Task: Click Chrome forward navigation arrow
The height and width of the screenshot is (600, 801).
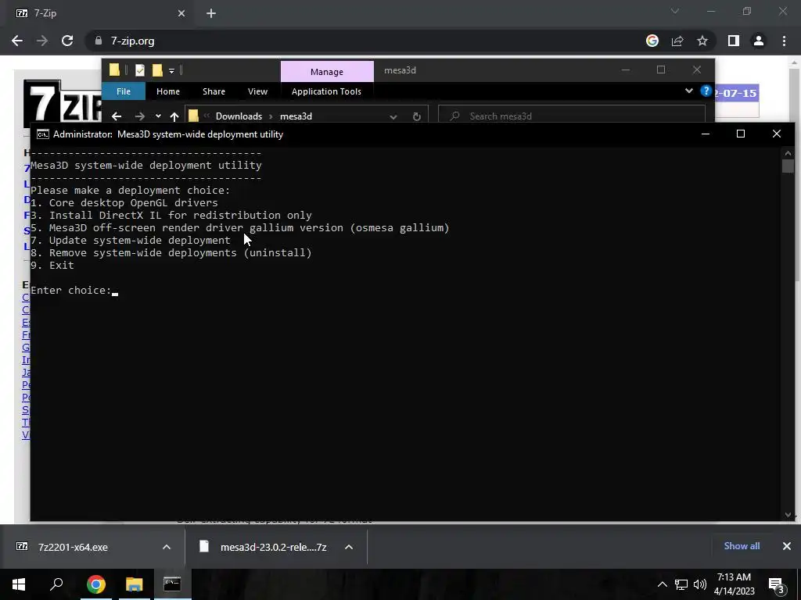Action: click(42, 41)
